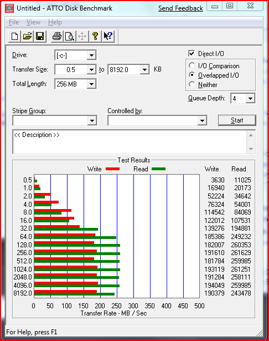Click the red Write legend swatch
The height and width of the screenshot is (341, 269).
(x=112, y=169)
